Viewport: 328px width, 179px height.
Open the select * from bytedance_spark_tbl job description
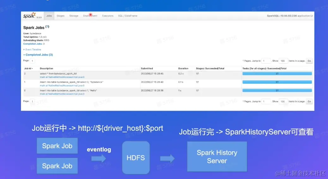pyautogui.click(x=58, y=74)
